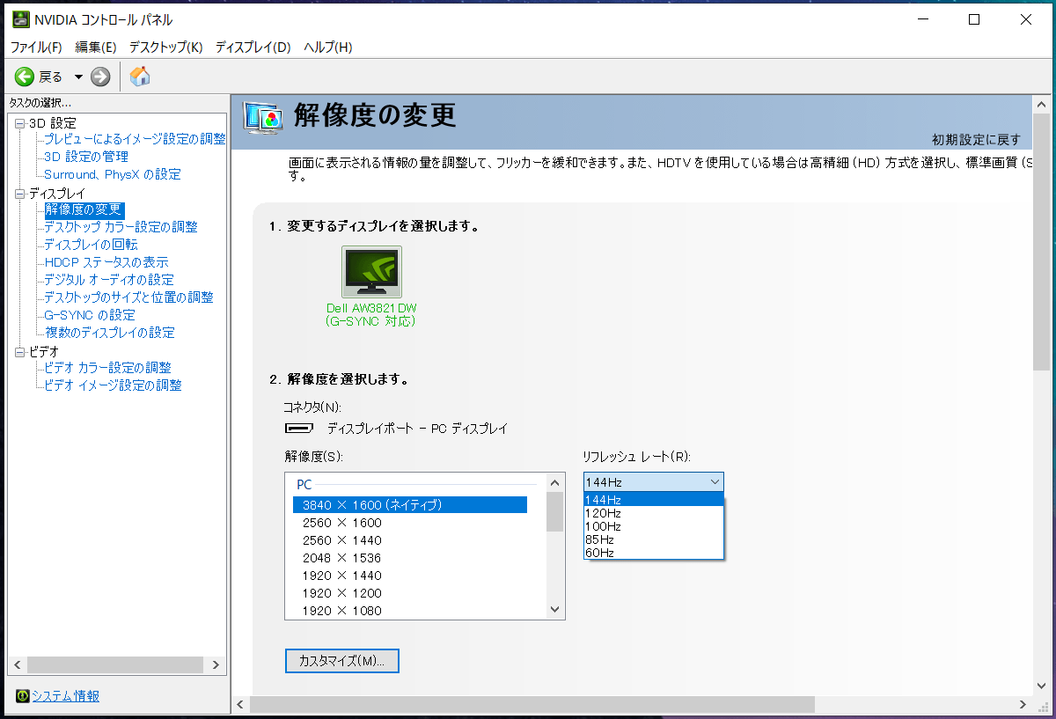
Task: Choose 85Hz in refresh rate list
Action: 654,539
